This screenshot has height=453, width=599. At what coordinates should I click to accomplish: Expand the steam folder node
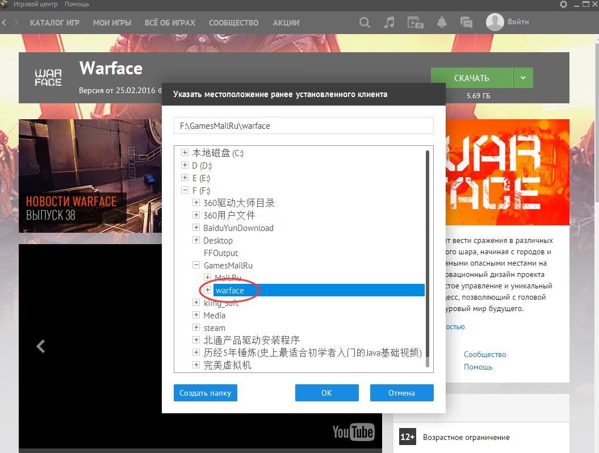point(196,328)
